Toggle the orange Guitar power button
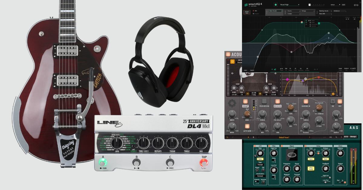This screenshot has width=363, height=190. pos(232,62)
